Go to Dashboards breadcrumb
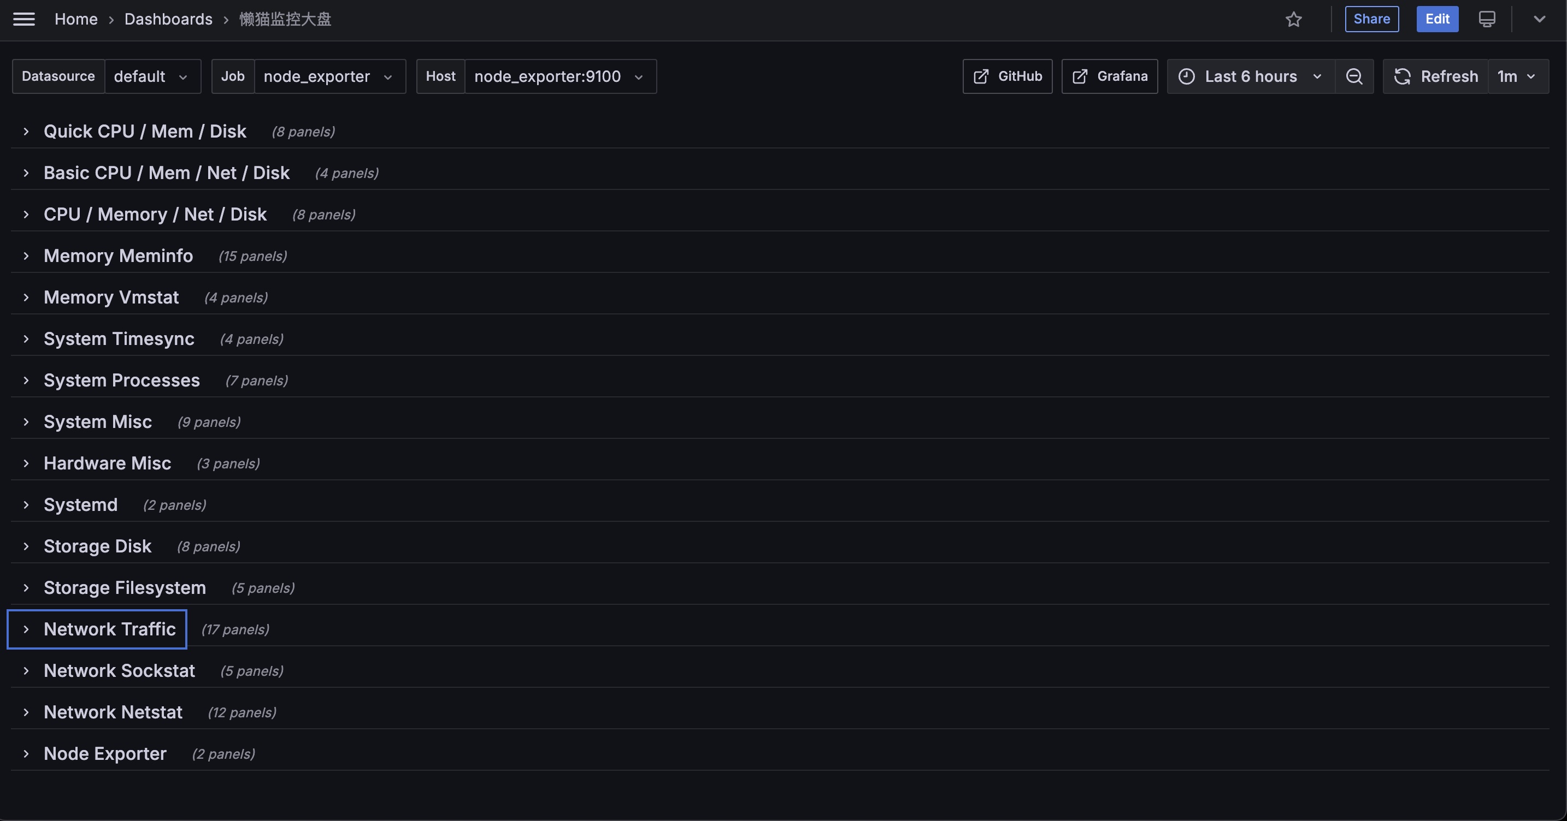The image size is (1567, 821). [168, 20]
